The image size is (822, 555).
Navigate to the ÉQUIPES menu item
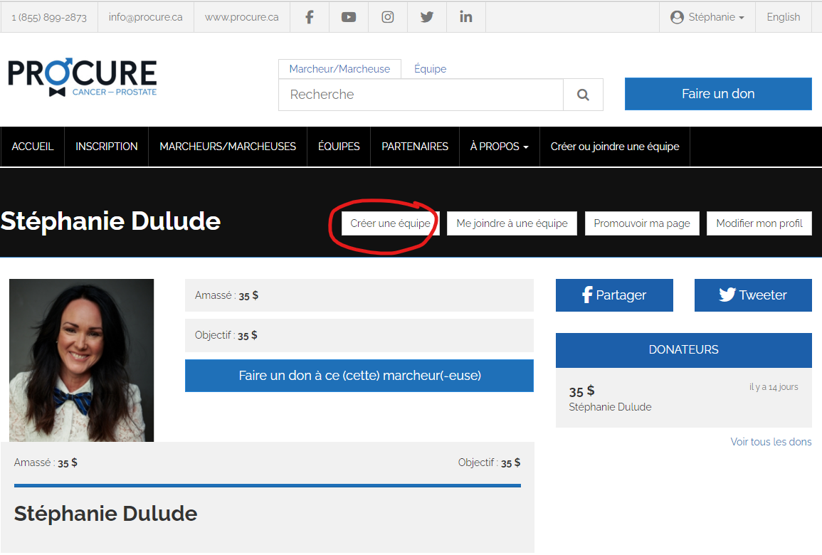(x=339, y=147)
